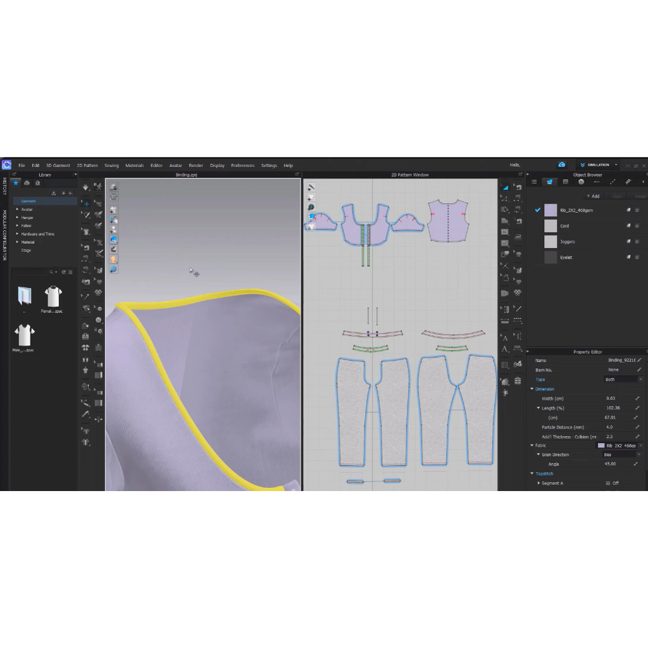
Task: Expand the Avatar folder in Library
Action: 18,209
